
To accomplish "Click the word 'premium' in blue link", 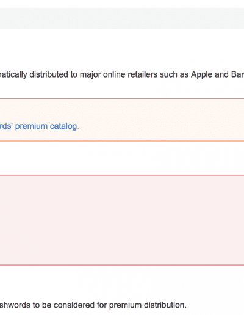I will point(32,126).
